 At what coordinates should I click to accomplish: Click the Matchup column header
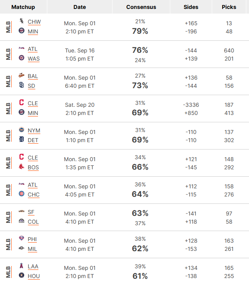23,7
